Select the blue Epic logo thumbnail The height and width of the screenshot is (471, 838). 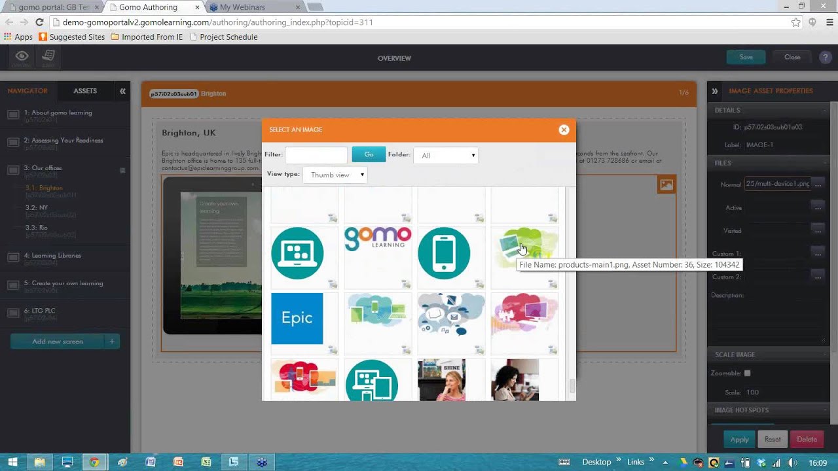[297, 319]
